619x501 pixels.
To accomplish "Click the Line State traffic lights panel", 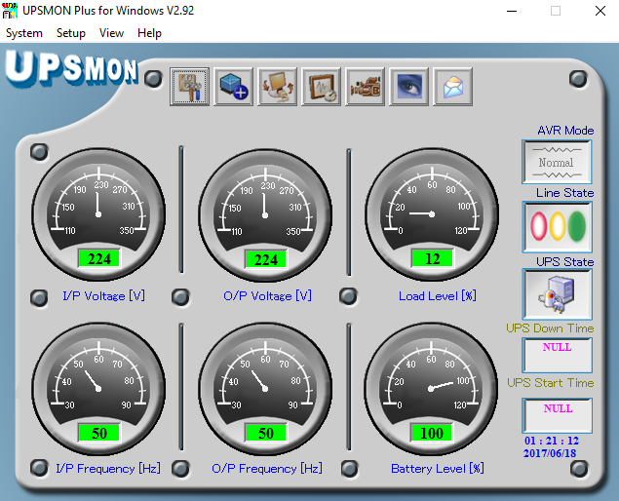I will coord(557,226).
